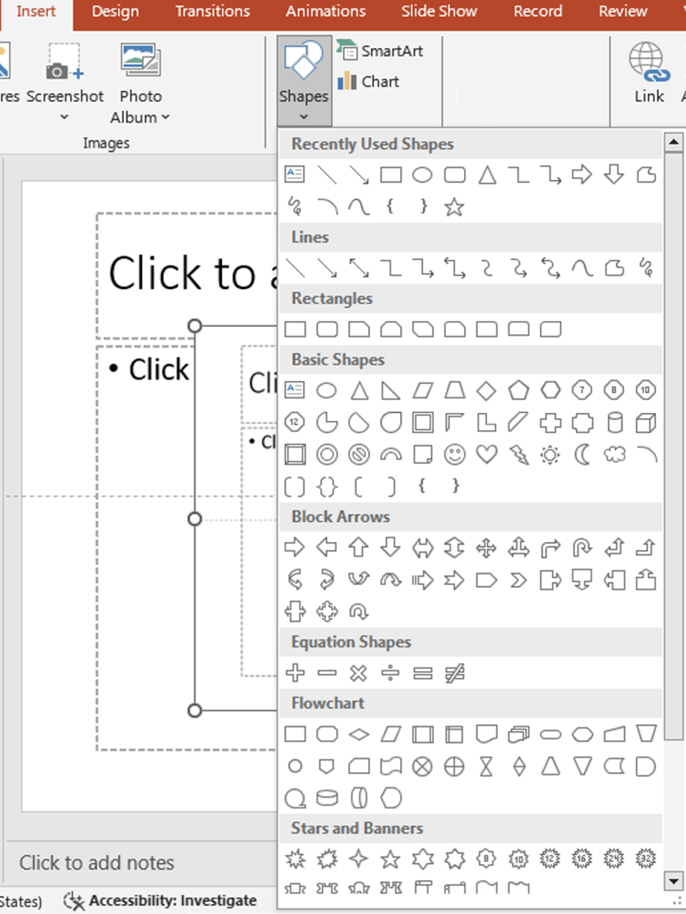Expand the Screenshot dropdown
686x914 pixels.
click(x=64, y=117)
